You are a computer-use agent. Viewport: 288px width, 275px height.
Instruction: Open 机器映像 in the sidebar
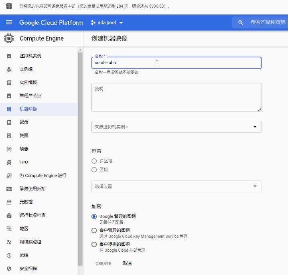28,109
